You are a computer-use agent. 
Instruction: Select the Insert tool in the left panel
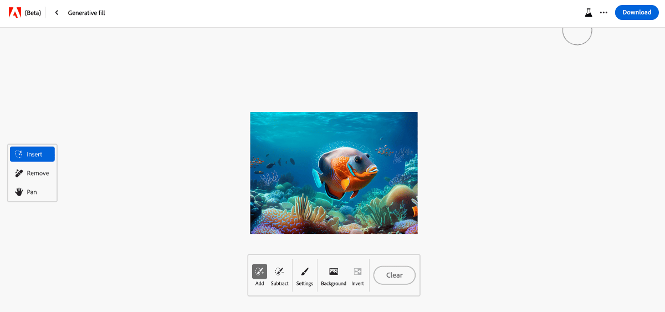32,154
